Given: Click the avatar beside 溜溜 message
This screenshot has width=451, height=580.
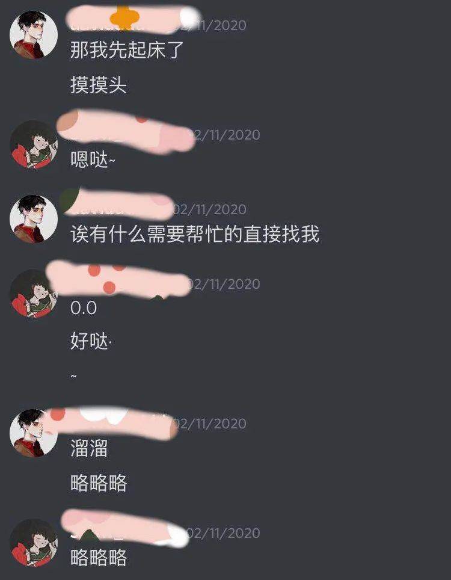Looking at the screenshot, I should pos(34,433).
